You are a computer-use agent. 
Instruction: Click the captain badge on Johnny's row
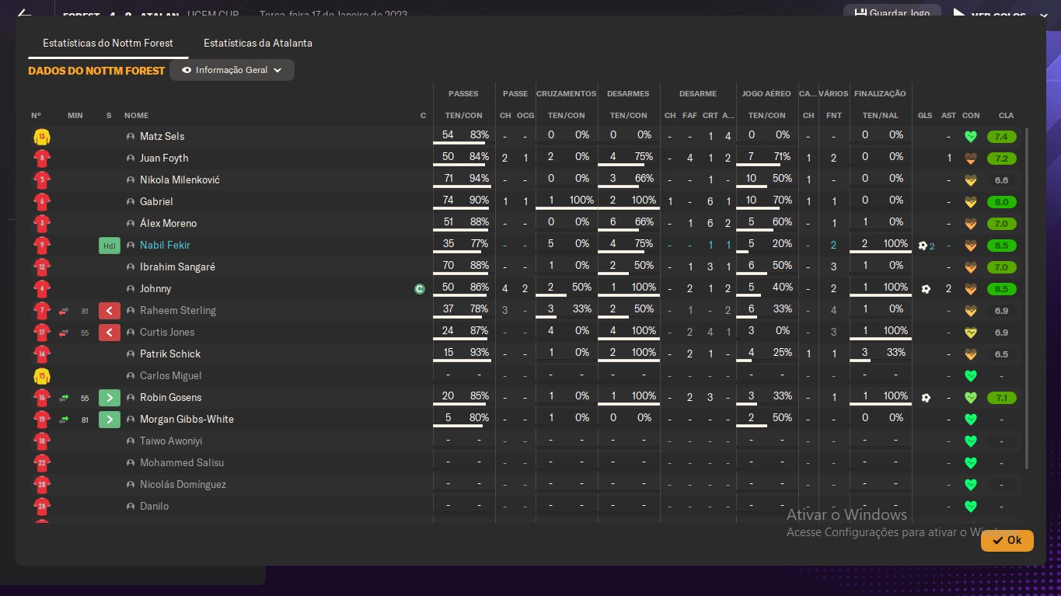point(420,289)
